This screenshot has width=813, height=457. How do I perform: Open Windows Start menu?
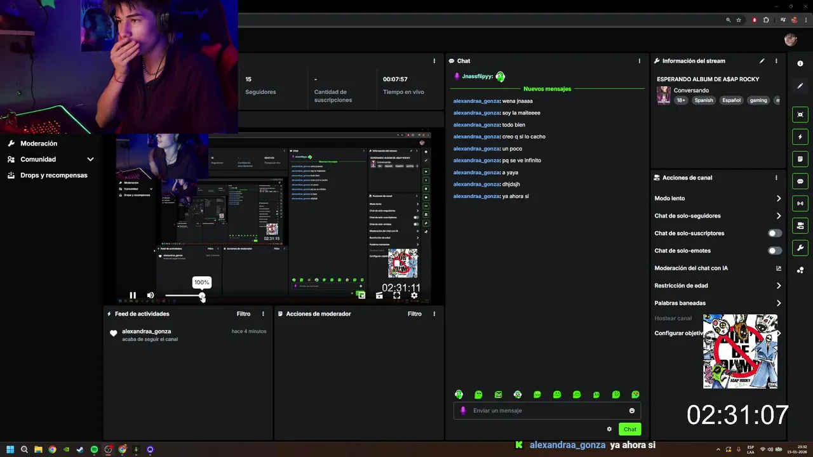(x=10, y=449)
